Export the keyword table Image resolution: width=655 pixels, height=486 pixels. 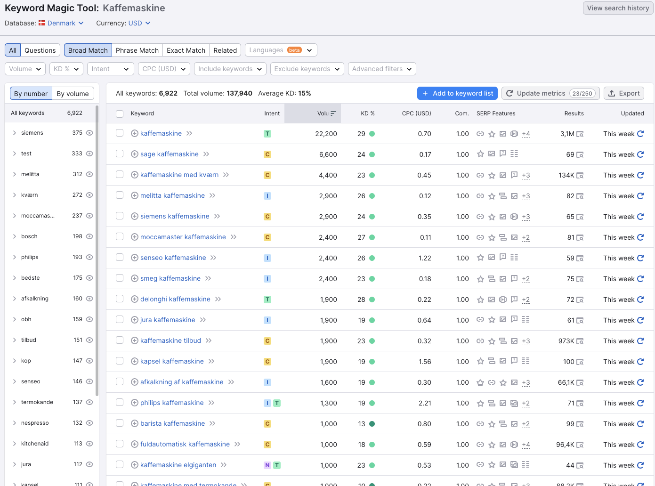pyautogui.click(x=624, y=93)
